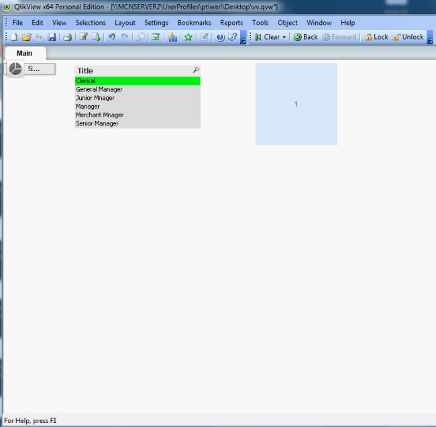The width and height of the screenshot is (436, 427).
Task: Open the Help menu
Action: (348, 23)
